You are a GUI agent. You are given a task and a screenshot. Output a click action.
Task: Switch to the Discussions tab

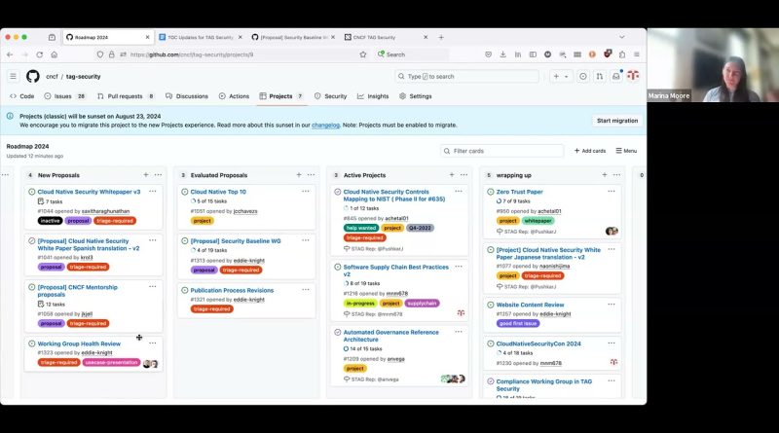[x=187, y=96]
